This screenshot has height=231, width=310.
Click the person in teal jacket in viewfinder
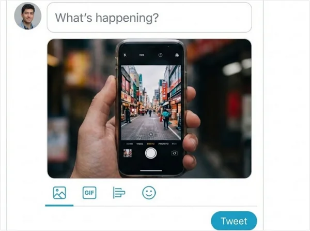tap(166, 119)
